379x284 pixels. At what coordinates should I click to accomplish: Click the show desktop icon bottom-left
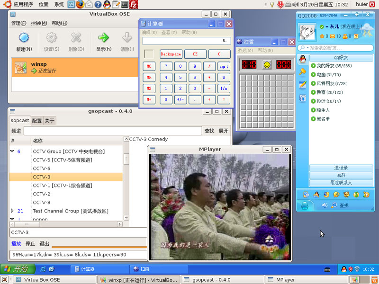click(x=5, y=280)
